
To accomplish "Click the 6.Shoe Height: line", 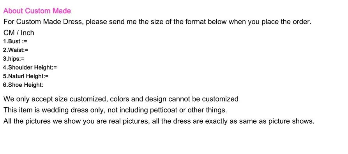I will coord(23,85).
